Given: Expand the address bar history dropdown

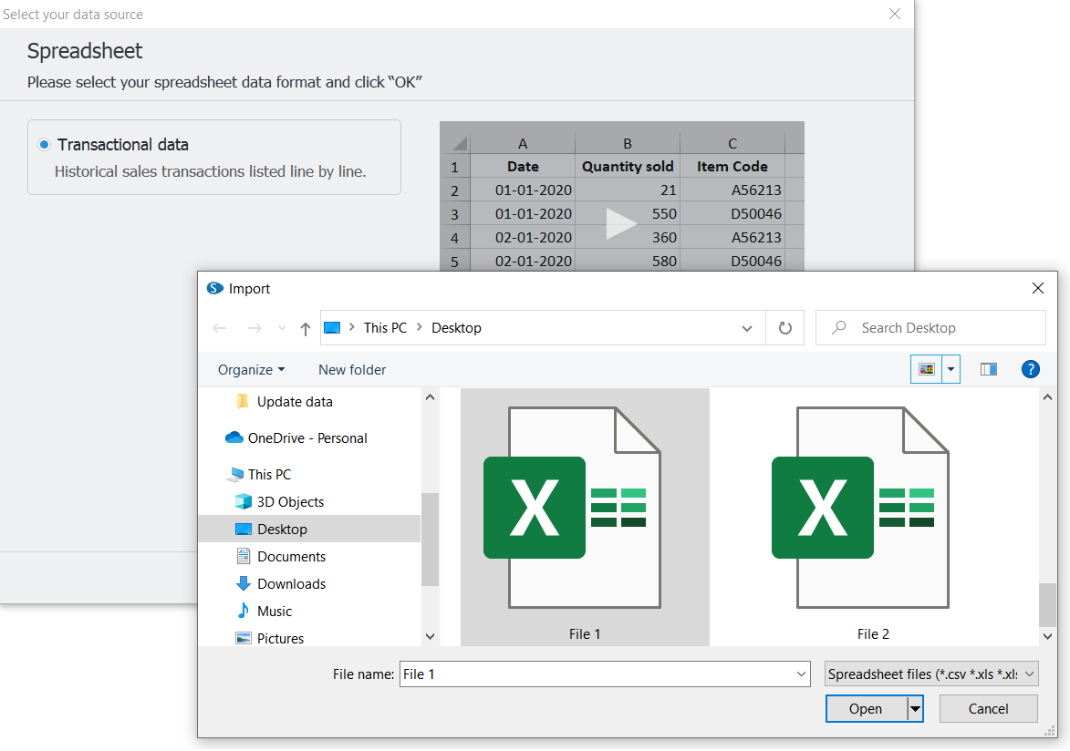Looking at the screenshot, I should click(747, 328).
